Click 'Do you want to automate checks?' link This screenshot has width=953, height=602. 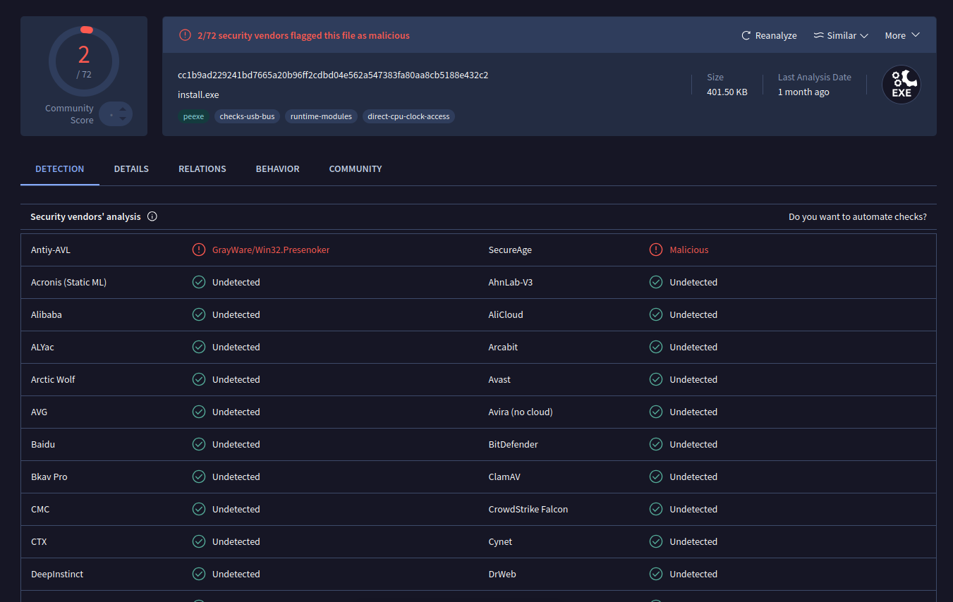click(858, 216)
